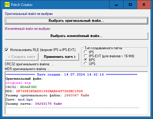
Task: Click 'MD5 оригинального файла:' label
Action: tap(26, 69)
